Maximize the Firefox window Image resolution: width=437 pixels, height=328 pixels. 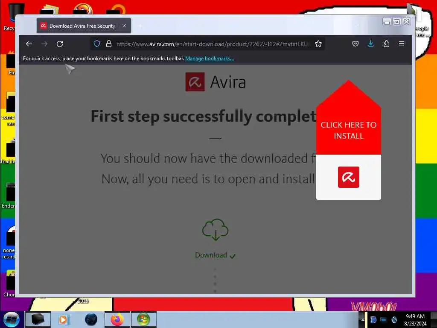396,22
